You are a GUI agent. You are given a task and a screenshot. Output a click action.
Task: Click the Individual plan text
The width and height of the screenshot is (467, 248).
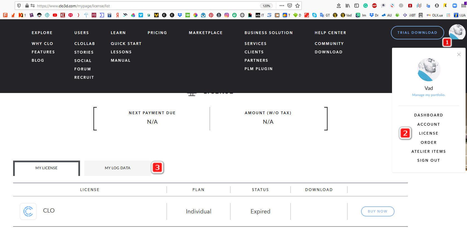199,211
